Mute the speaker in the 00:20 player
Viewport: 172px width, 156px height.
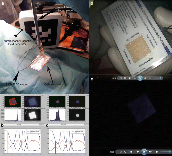click(156, 151)
